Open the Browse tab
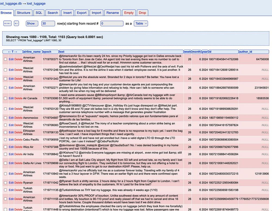Viewport: 272px width, 211px height. [x=6, y=13]
